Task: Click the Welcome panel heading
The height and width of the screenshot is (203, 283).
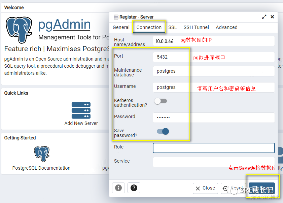Action: [x=14, y=8]
